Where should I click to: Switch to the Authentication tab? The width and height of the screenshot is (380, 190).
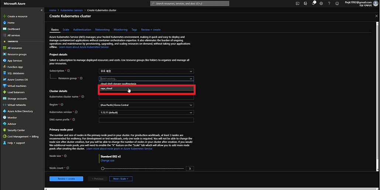point(82,30)
